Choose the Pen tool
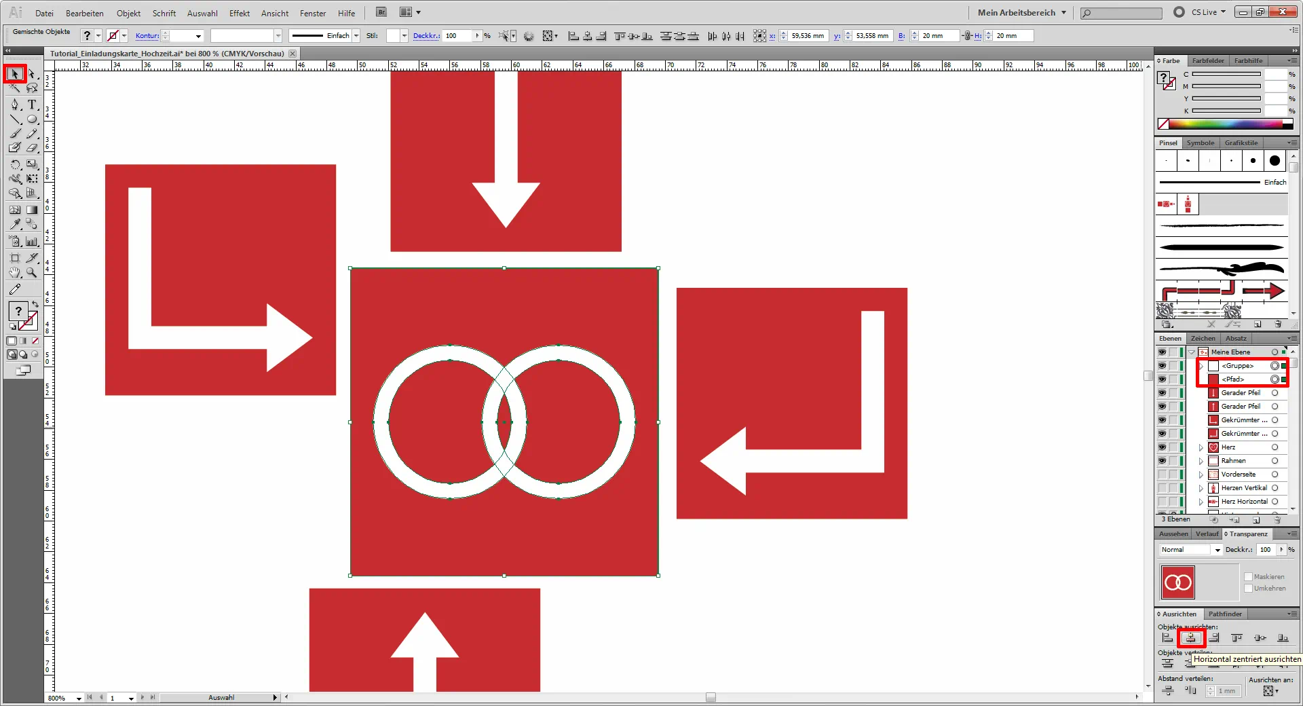Viewport: 1303px width, 706px height. tap(15, 105)
